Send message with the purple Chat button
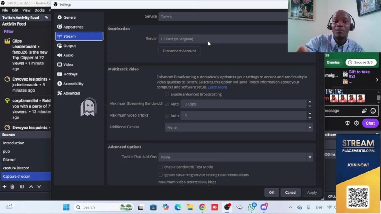This screenshot has height=214, width=381. click(x=370, y=123)
